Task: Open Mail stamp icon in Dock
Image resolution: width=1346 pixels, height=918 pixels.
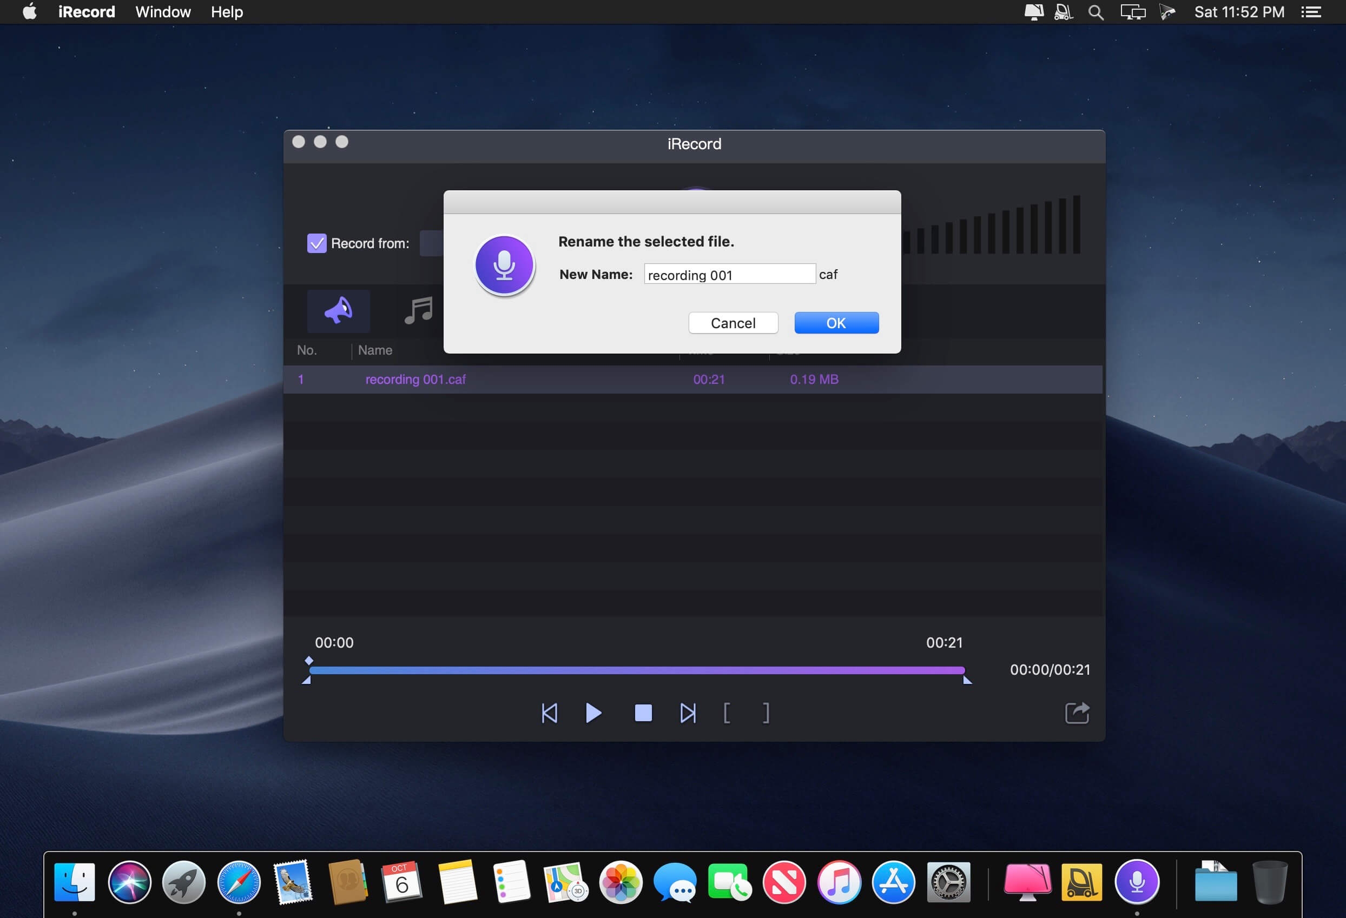Action: (293, 882)
